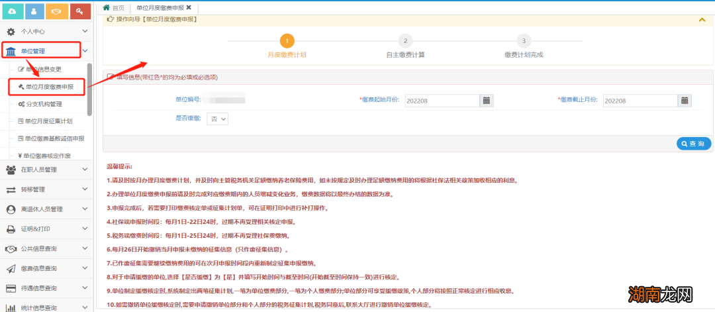Click step 3 缴费计划完成 circle
The height and width of the screenshot is (312, 715).
click(x=524, y=41)
